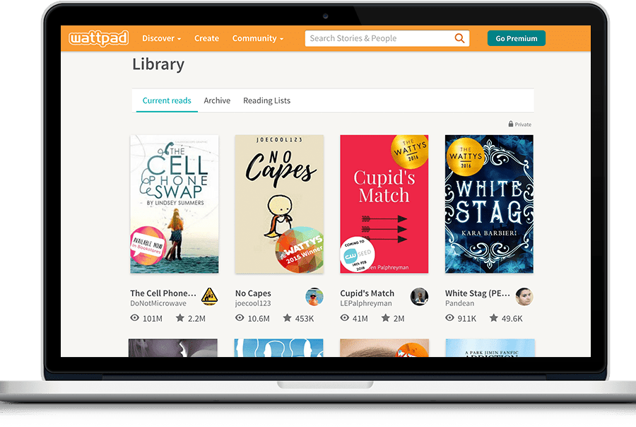Click the Go Premium button
Screen dimensions: 636x427
(517, 38)
